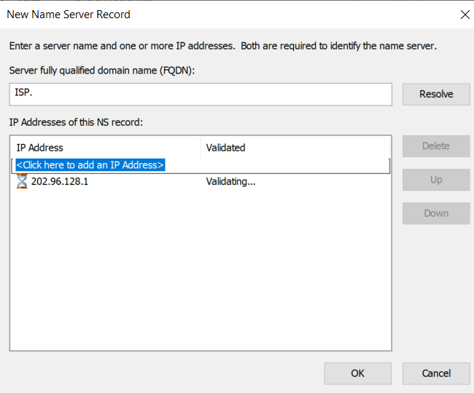The width and height of the screenshot is (474, 393).
Task: Confirm with the OK button
Action: coord(357,373)
